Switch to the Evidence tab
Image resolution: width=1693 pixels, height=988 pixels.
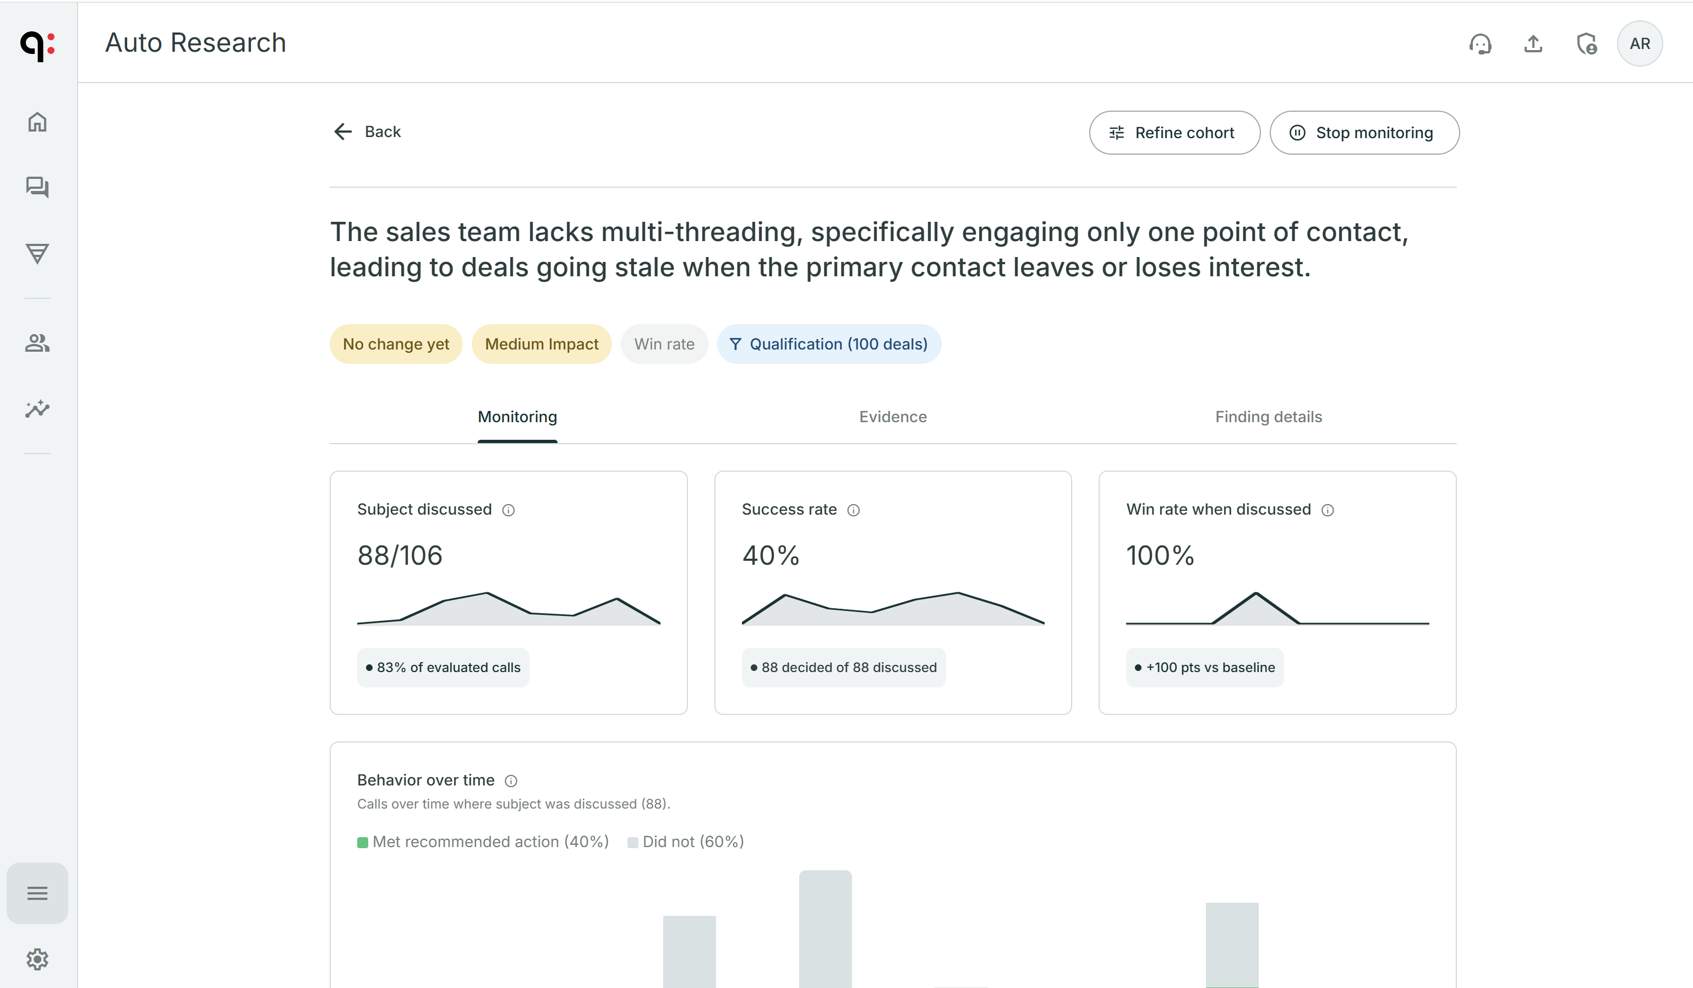[893, 417]
